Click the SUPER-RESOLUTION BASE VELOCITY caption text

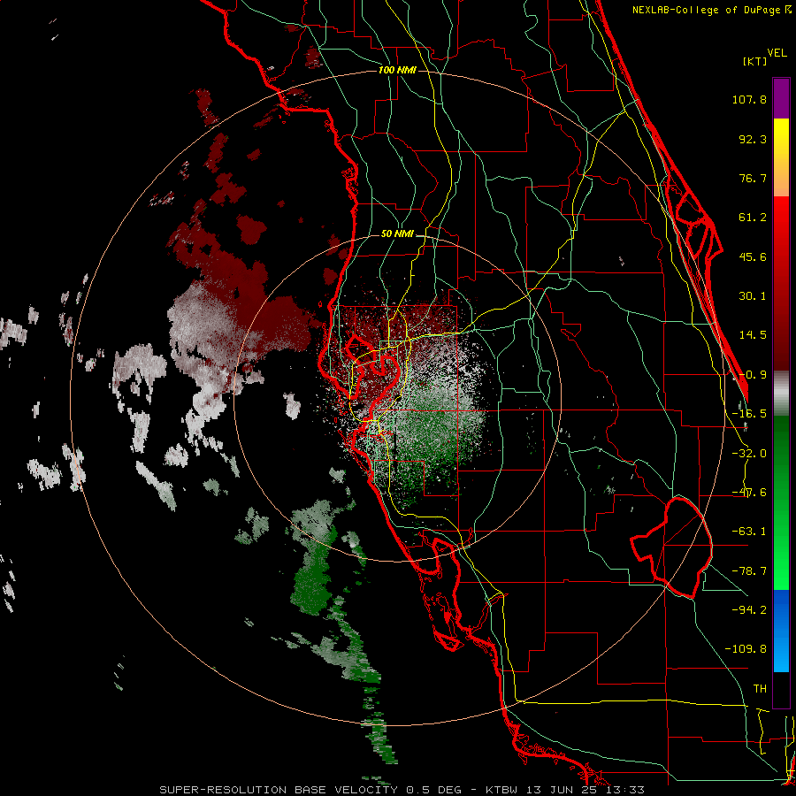(280, 790)
